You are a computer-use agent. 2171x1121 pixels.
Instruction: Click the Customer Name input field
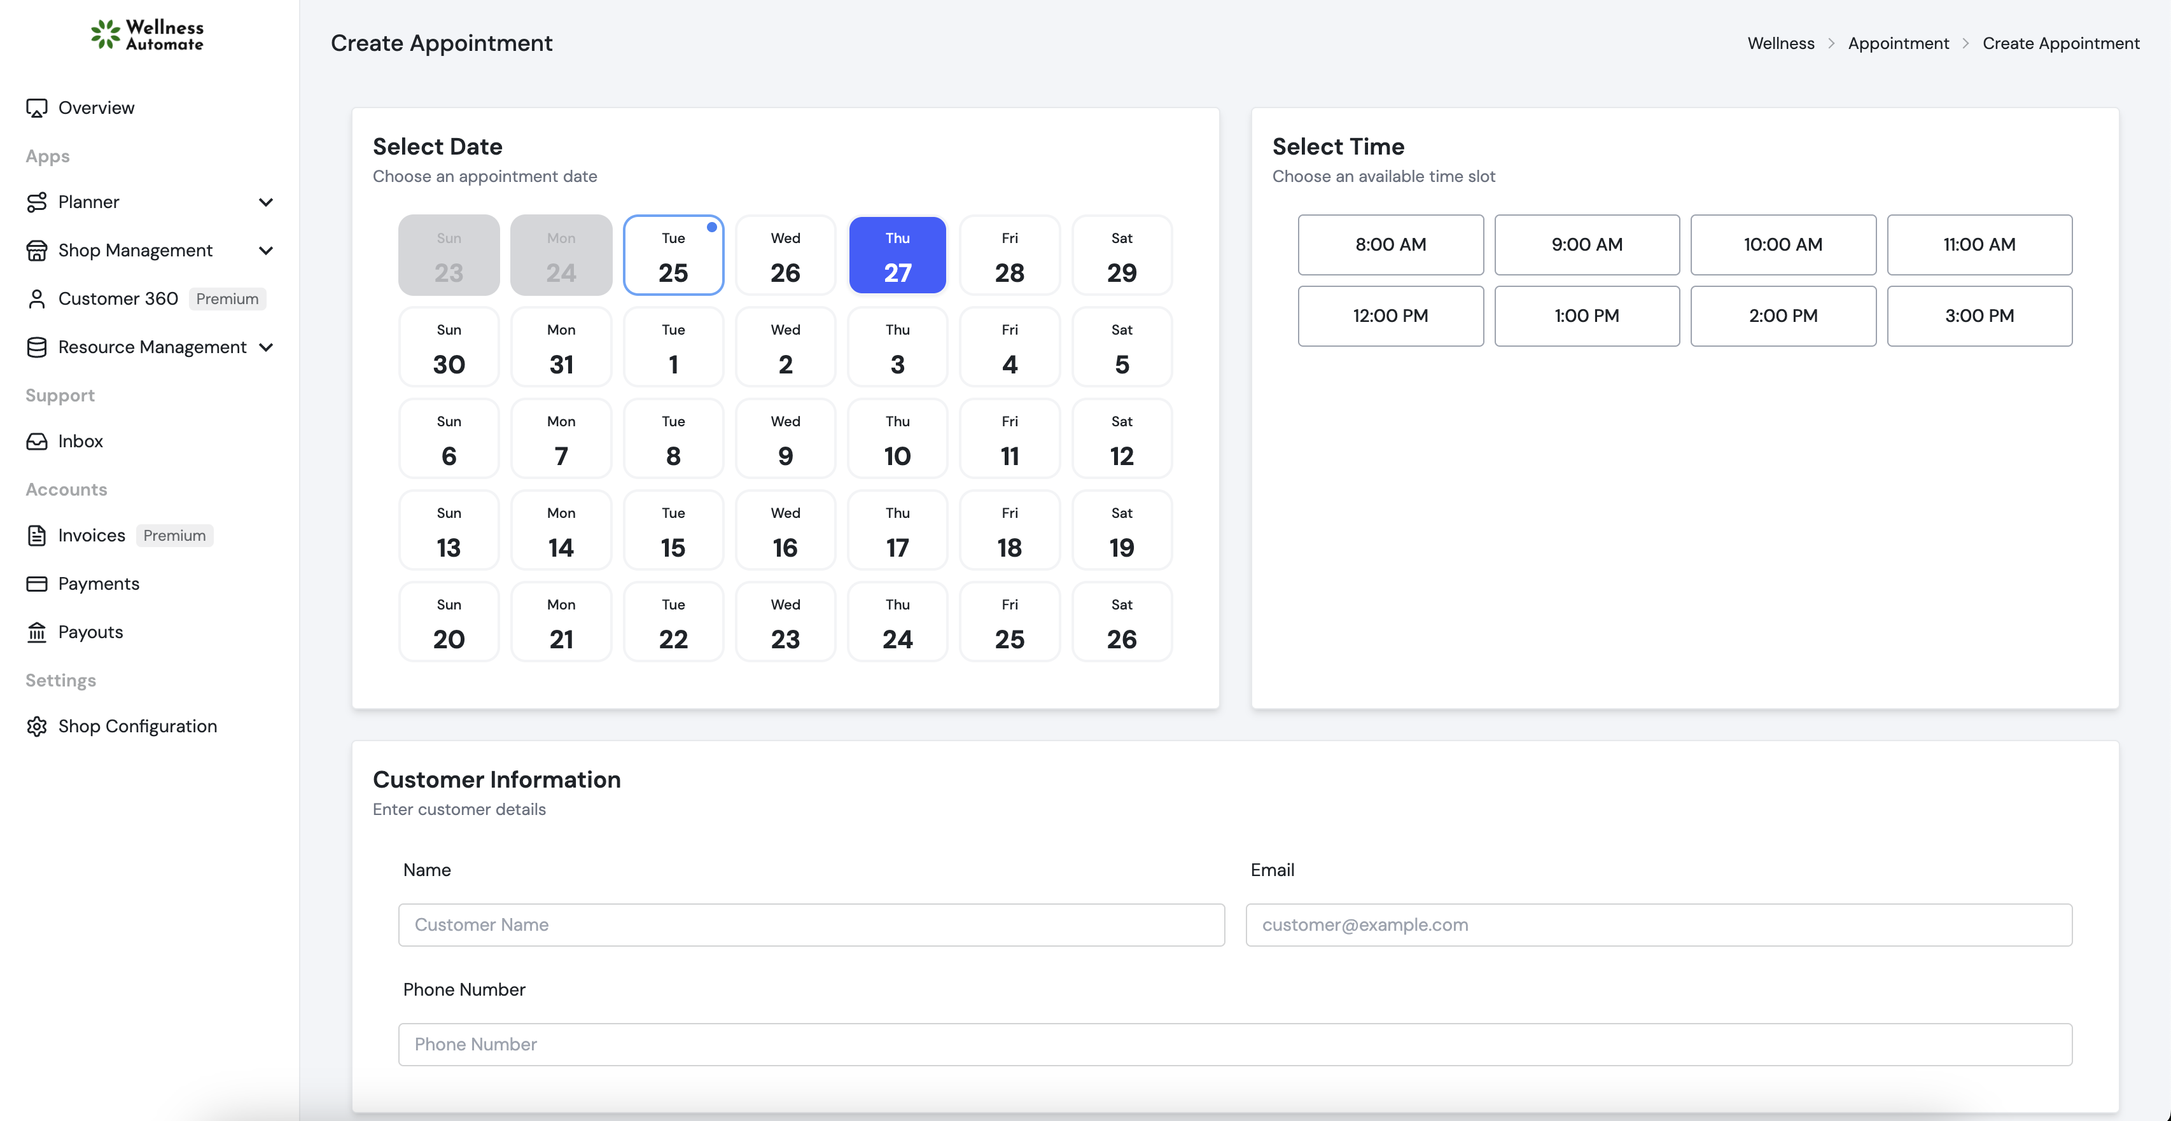(811, 924)
